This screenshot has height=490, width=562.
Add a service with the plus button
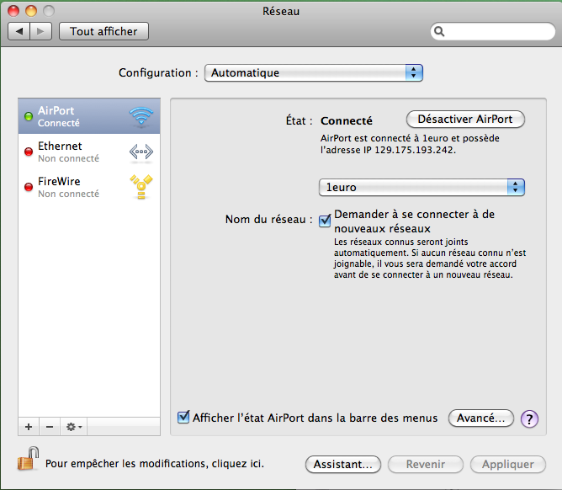(29, 427)
